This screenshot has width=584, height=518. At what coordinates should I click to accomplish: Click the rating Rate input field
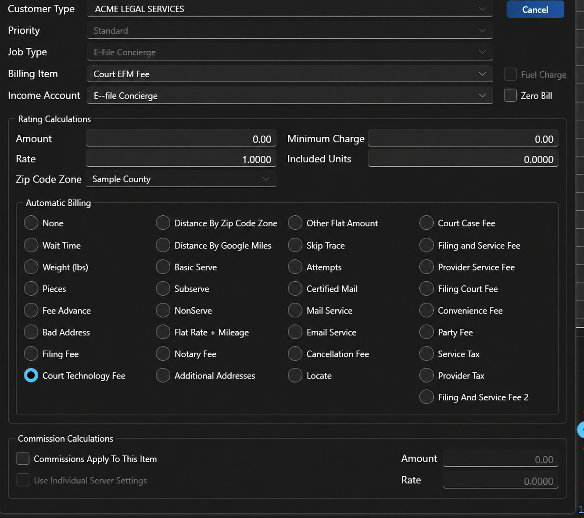coord(181,159)
